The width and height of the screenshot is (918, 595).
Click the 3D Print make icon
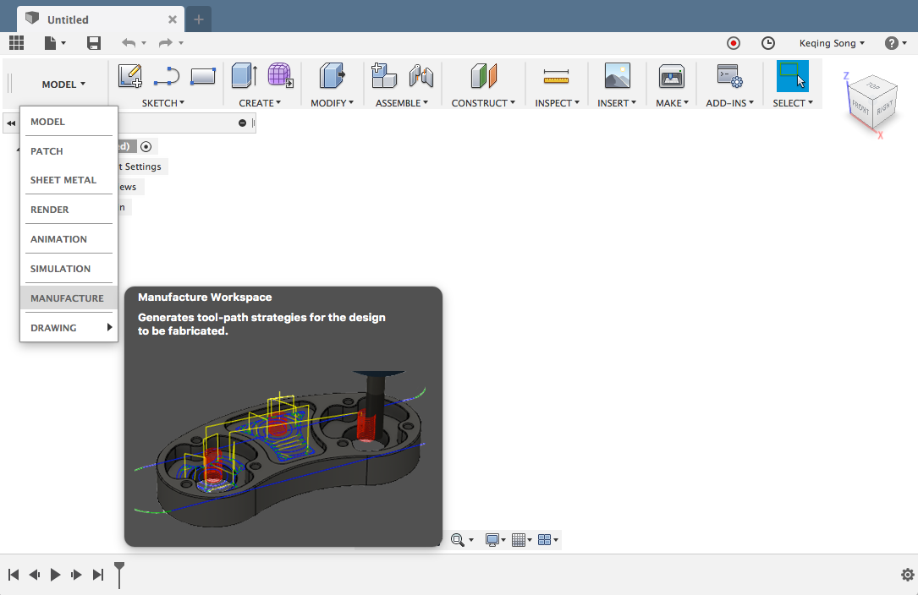671,77
